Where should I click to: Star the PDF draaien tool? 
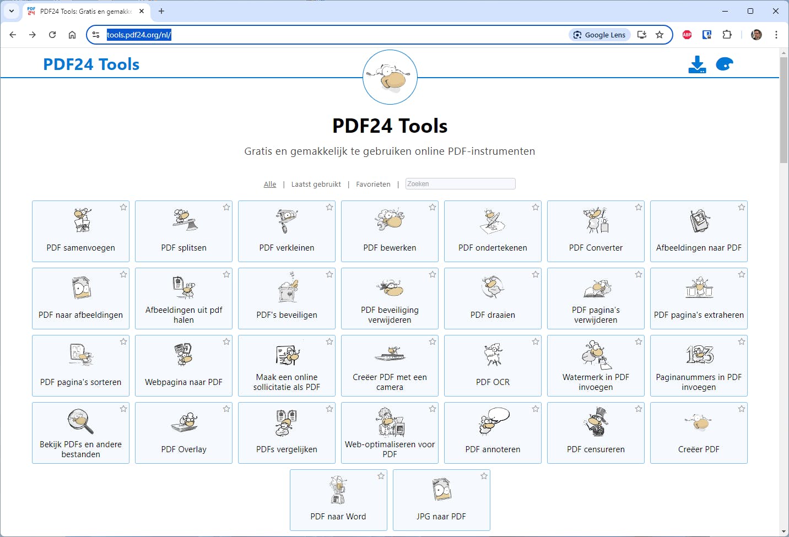point(536,274)
